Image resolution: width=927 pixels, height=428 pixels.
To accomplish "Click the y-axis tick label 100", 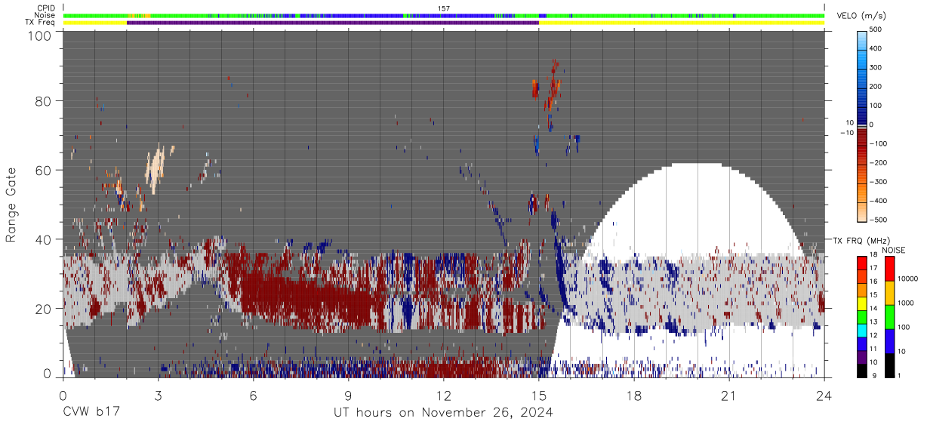I will [38, 35].
